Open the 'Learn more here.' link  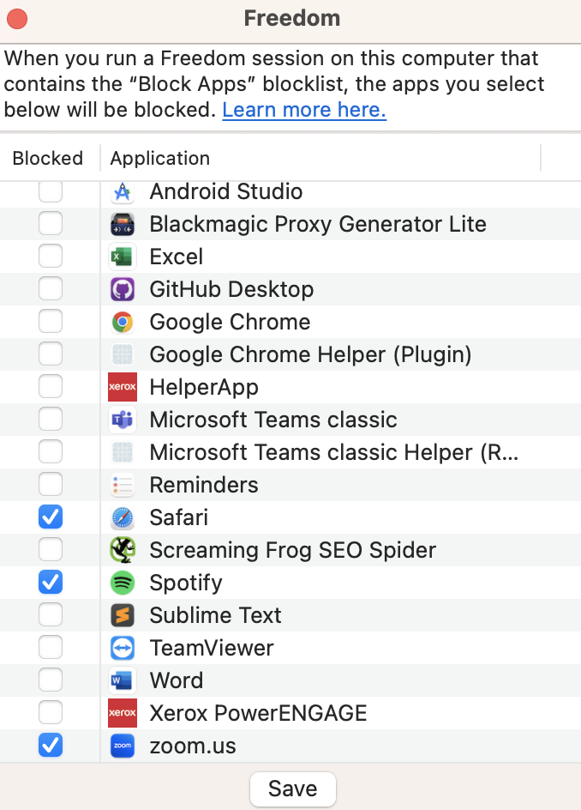[x=304, y=110]
